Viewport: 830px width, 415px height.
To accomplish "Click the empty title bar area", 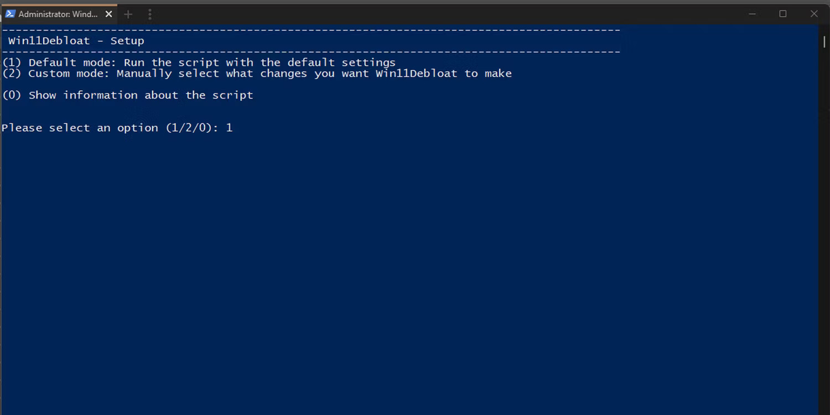I will [443, 14].
